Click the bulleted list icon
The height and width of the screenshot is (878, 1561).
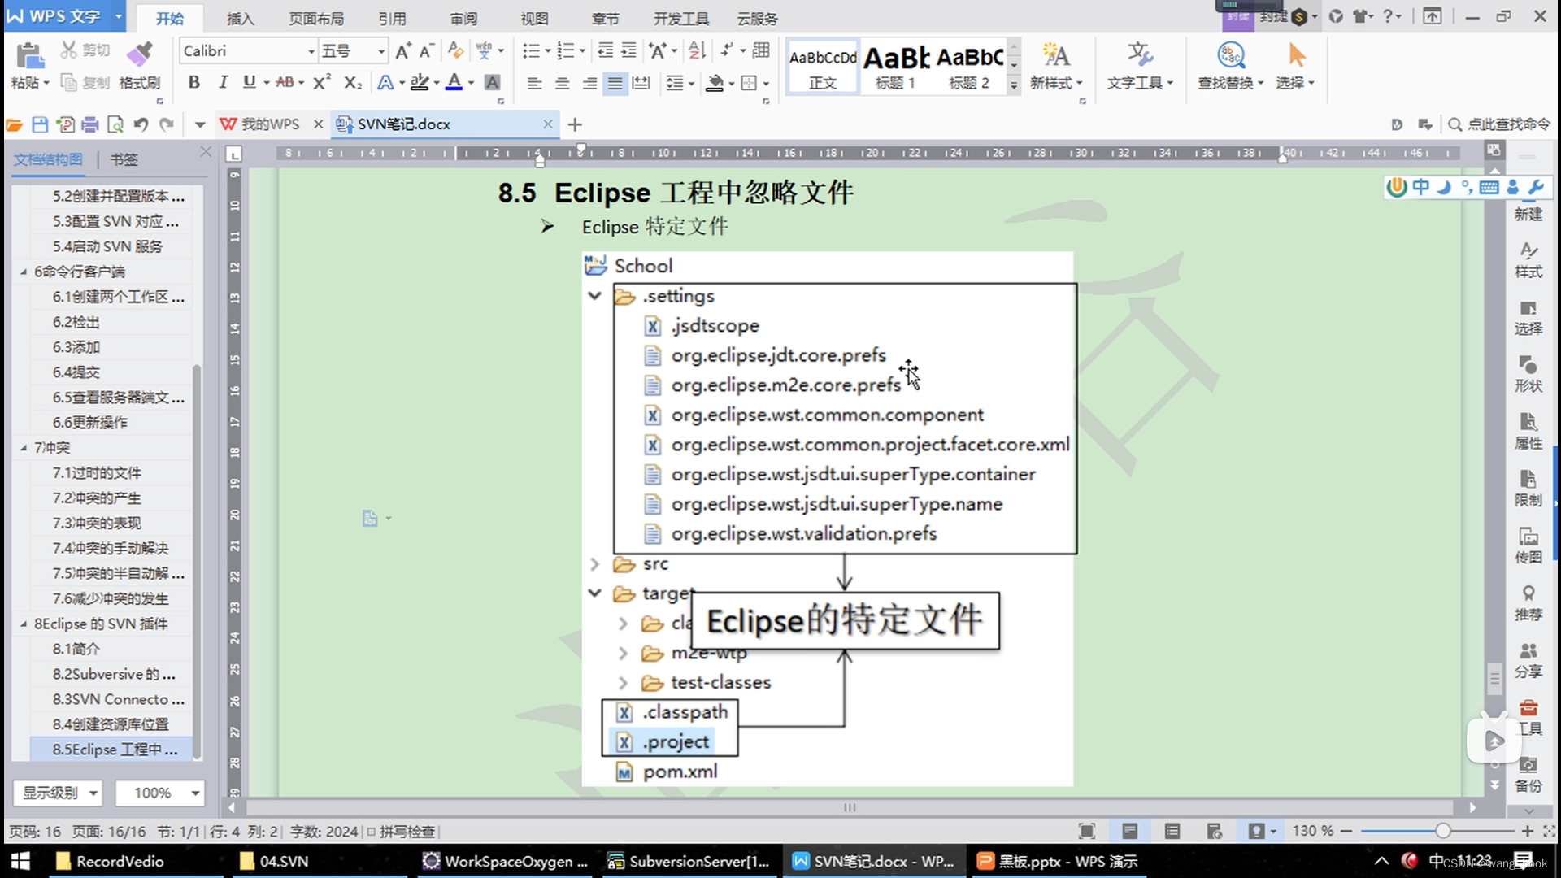(531, 51)
